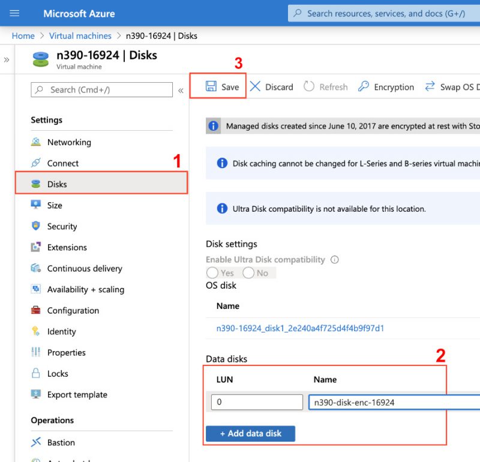Go to Virtual machines breadcrumb
This screenshot has height=462, width=480.
pos(80,35)
